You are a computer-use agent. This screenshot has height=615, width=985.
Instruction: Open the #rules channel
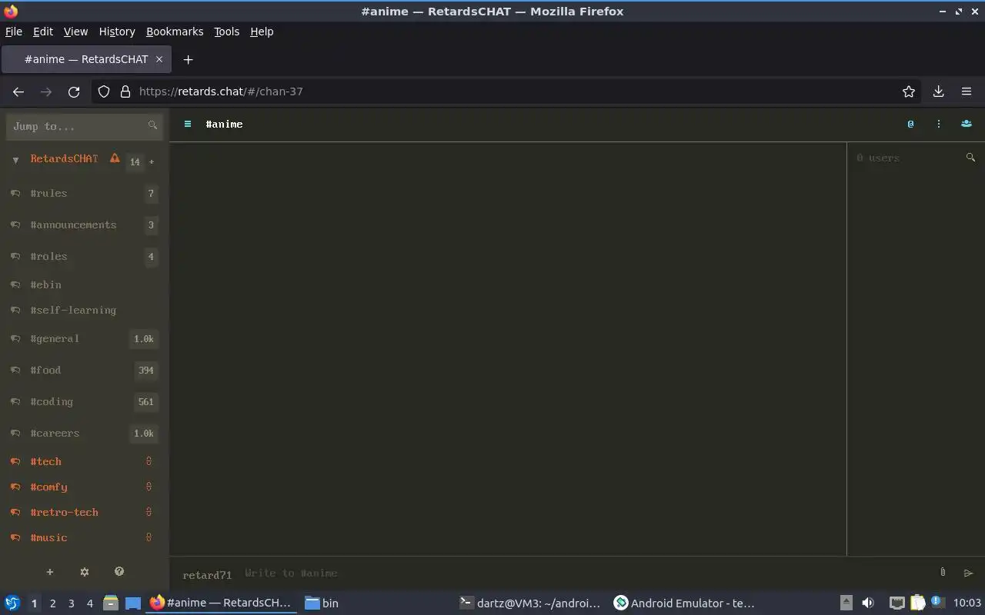pos(85,193)
